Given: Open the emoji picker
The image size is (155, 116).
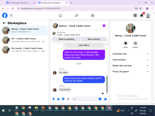Looking at the screenshot, I should click(100, 99).
